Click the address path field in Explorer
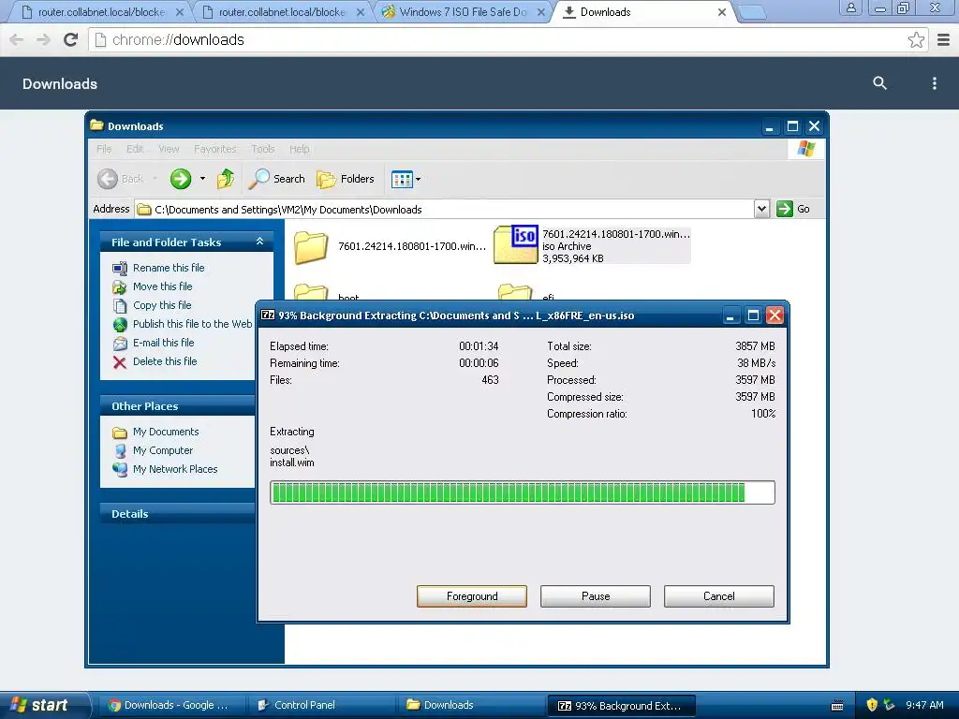Viewport: 959px width, 719px height. click(443, 209)
